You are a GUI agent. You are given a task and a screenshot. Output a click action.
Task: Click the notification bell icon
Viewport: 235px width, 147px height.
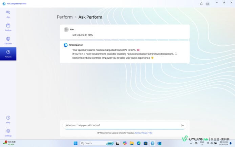201,4
